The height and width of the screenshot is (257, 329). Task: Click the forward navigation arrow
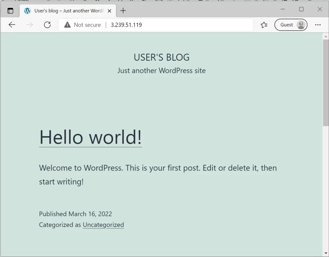tap(30, 25)
